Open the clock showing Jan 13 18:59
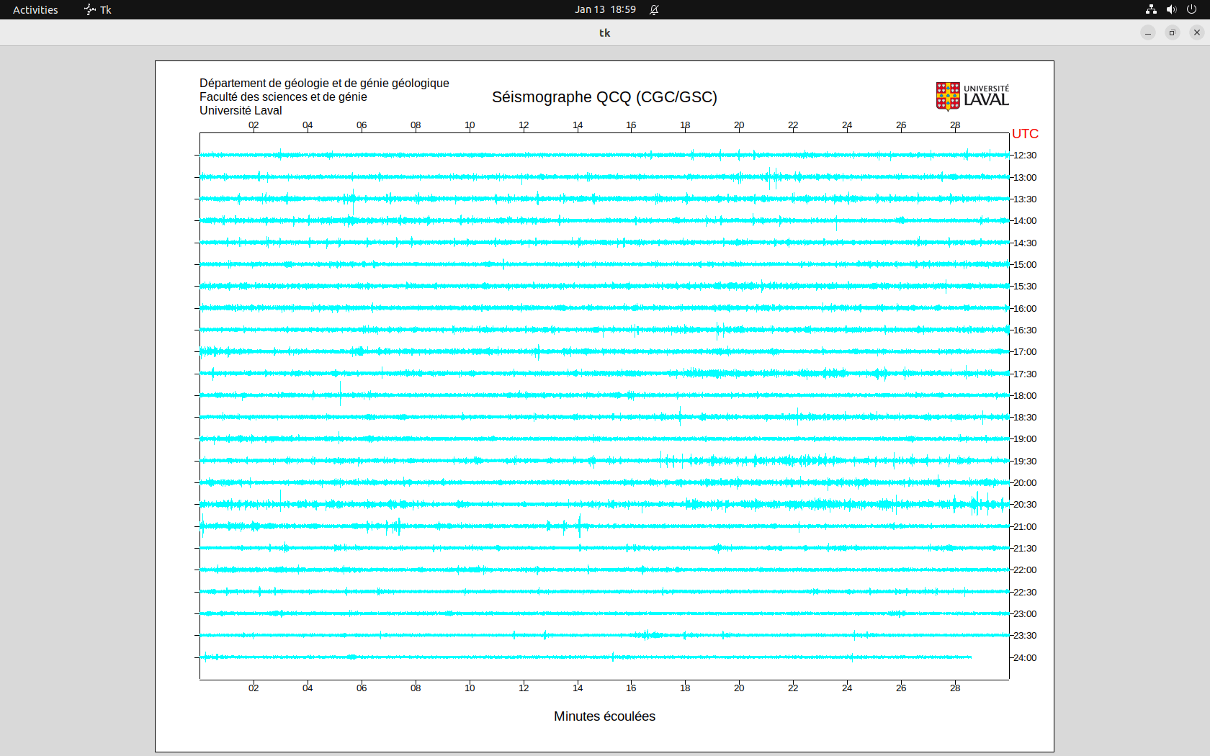1210x756 pixels. point(605,9)
